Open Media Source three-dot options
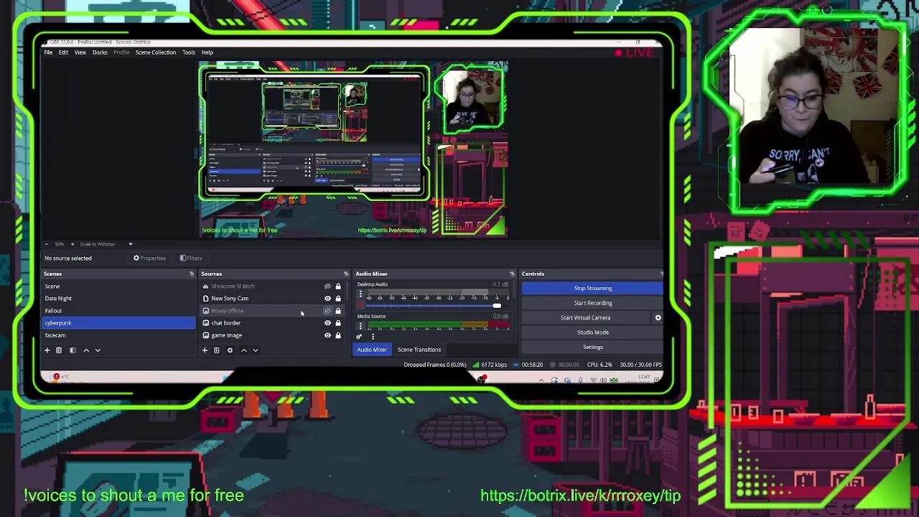The width and height of the screenshot is (919, 517). (360, 326)
